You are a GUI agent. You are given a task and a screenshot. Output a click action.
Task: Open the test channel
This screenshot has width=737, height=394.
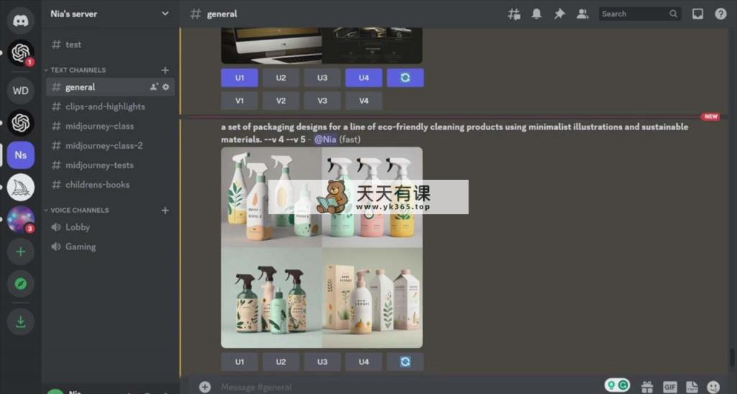[x=110, y=45]
